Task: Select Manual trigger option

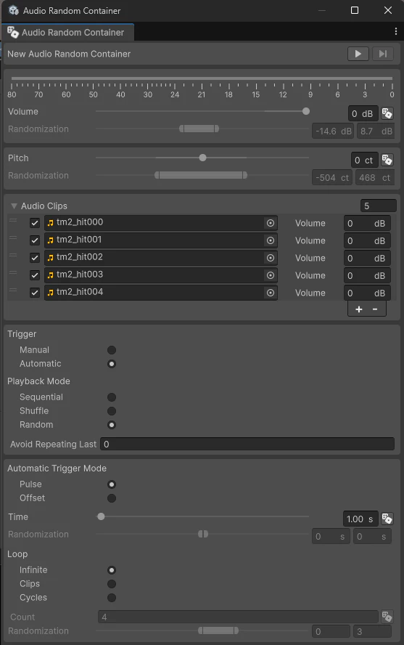Action: click(x=112, y=350)
